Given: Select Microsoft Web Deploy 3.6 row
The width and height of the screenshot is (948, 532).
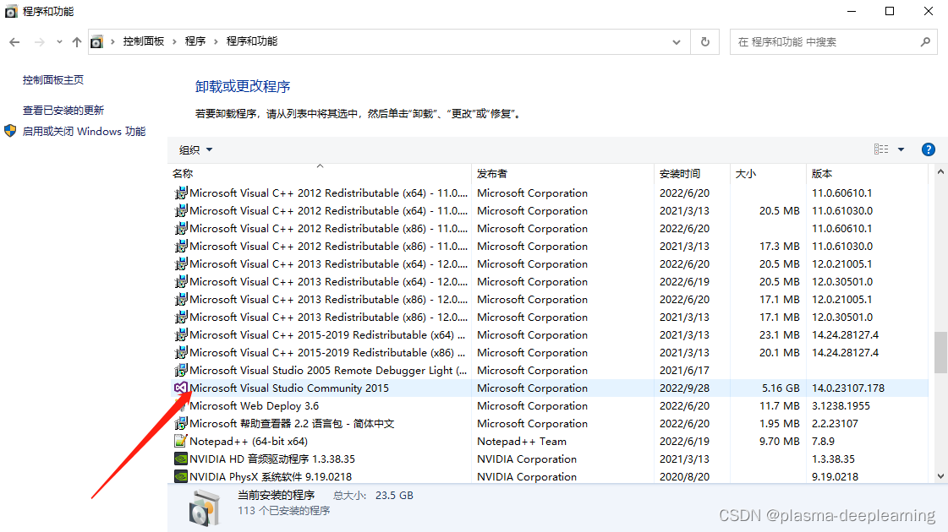Looking at the screenshot, I should [x=548, y=406].
